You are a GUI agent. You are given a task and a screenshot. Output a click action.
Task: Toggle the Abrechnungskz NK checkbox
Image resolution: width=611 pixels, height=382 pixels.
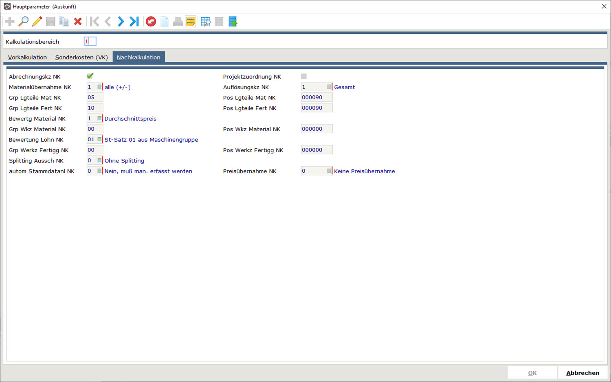tap(90, 76)
